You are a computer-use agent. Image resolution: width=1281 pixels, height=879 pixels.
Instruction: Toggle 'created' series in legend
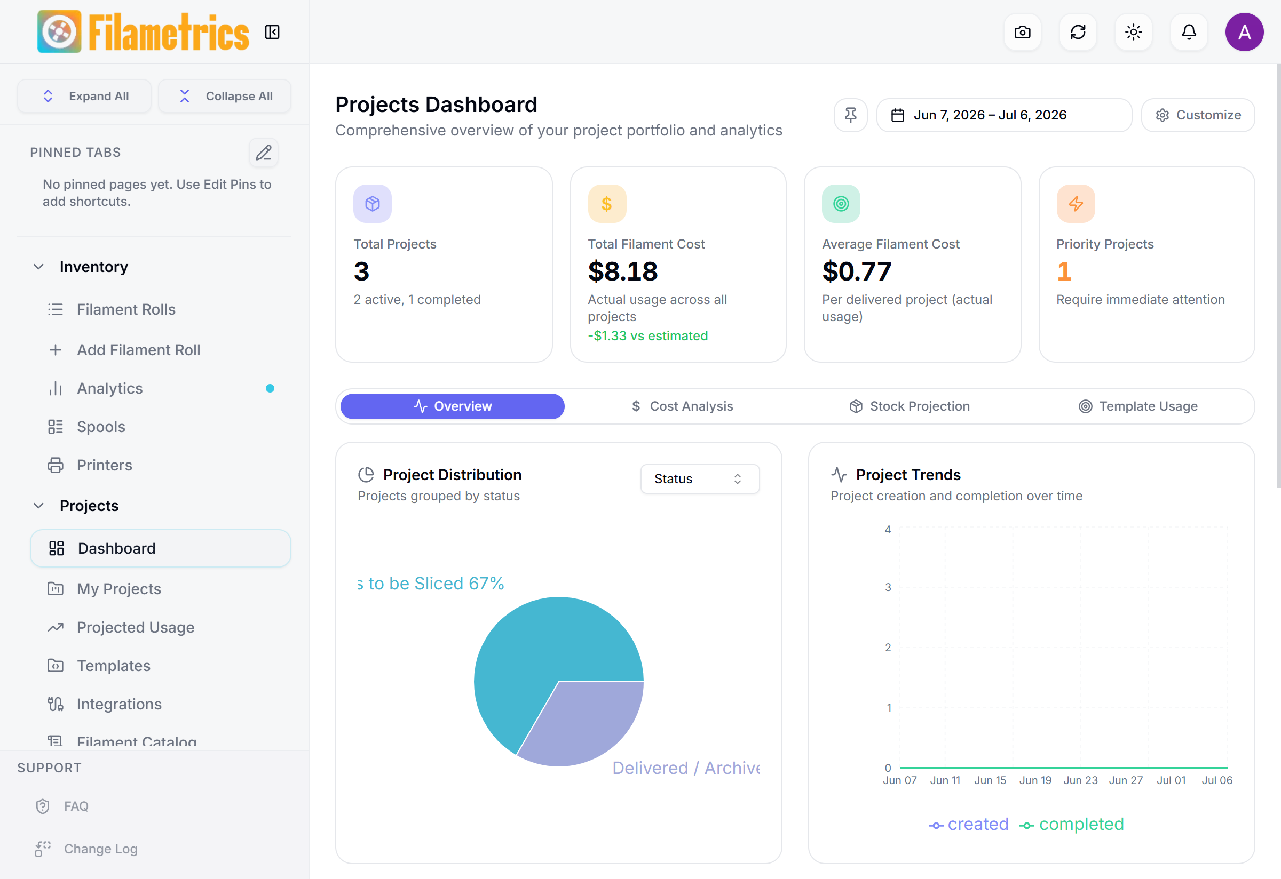[x=968, y=825]
